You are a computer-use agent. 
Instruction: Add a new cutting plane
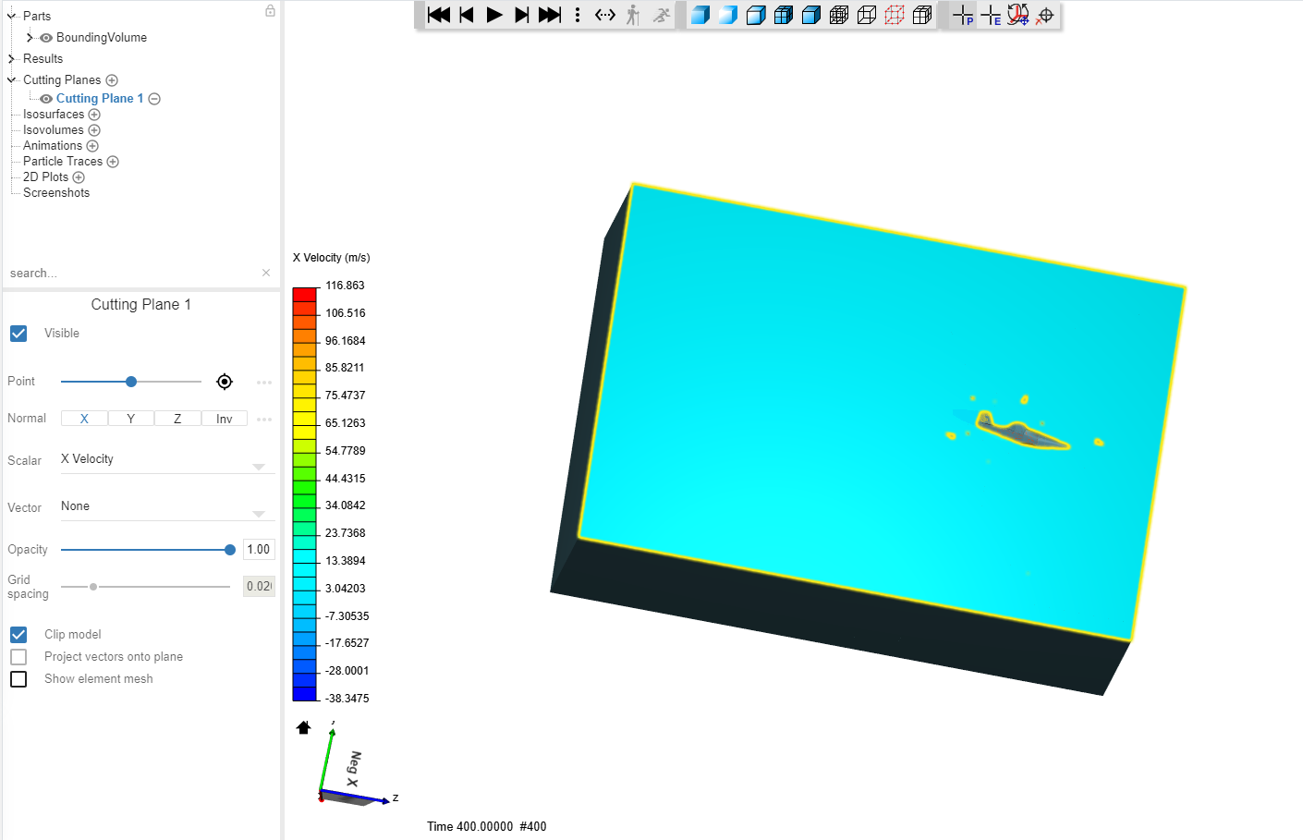click(112, 80)
